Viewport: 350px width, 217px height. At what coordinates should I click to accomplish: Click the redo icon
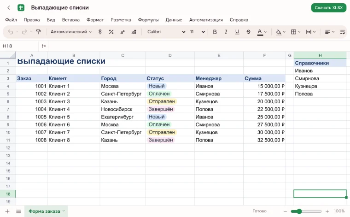(24, 32)
